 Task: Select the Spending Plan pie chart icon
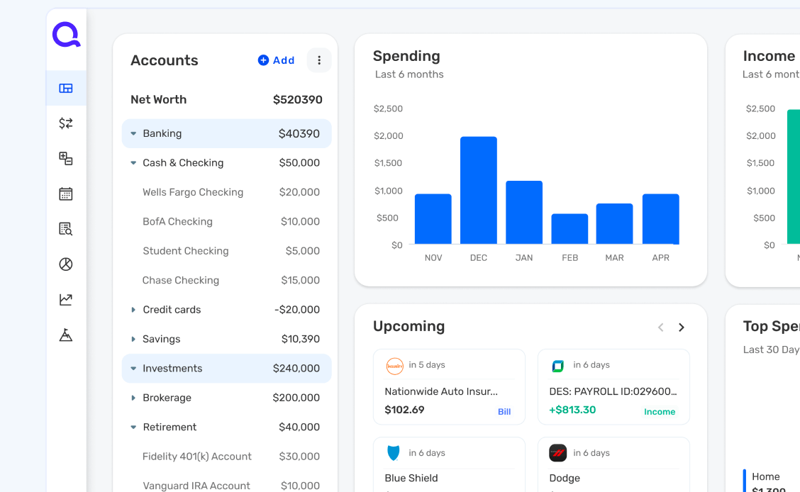[65, 264]
